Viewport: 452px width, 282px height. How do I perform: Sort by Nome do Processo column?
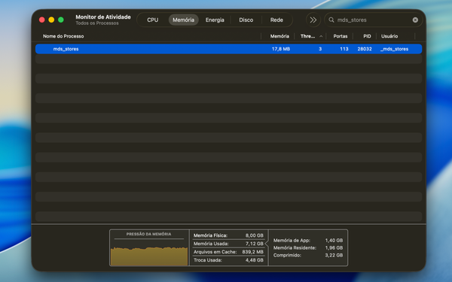point(63,36)
